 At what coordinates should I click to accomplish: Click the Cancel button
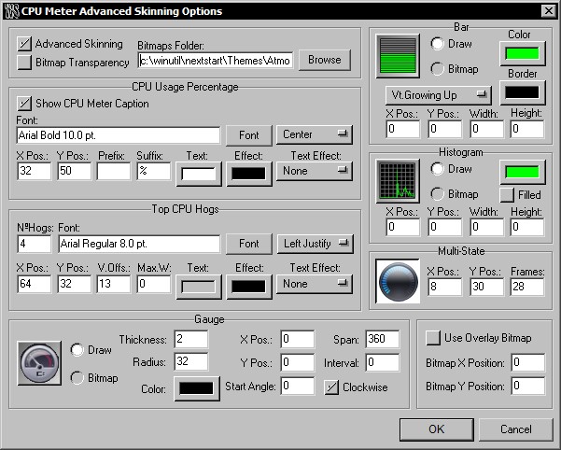[x=515, y=429]
